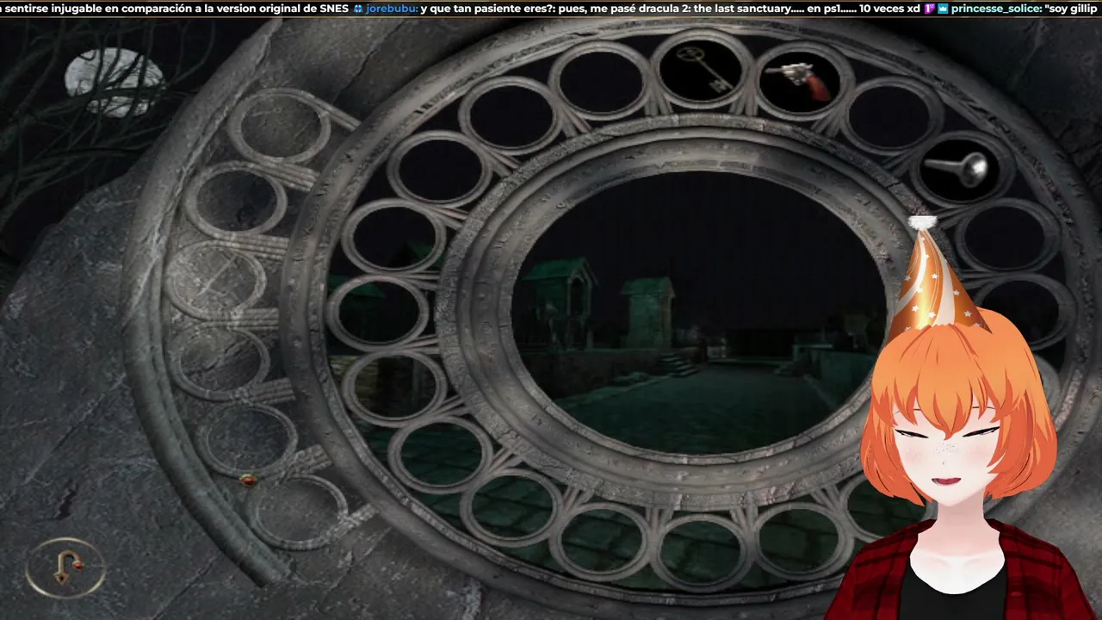Click the central graveyard scene view
Viewport: 1102px width, 620px height.
tap(699, 313)
